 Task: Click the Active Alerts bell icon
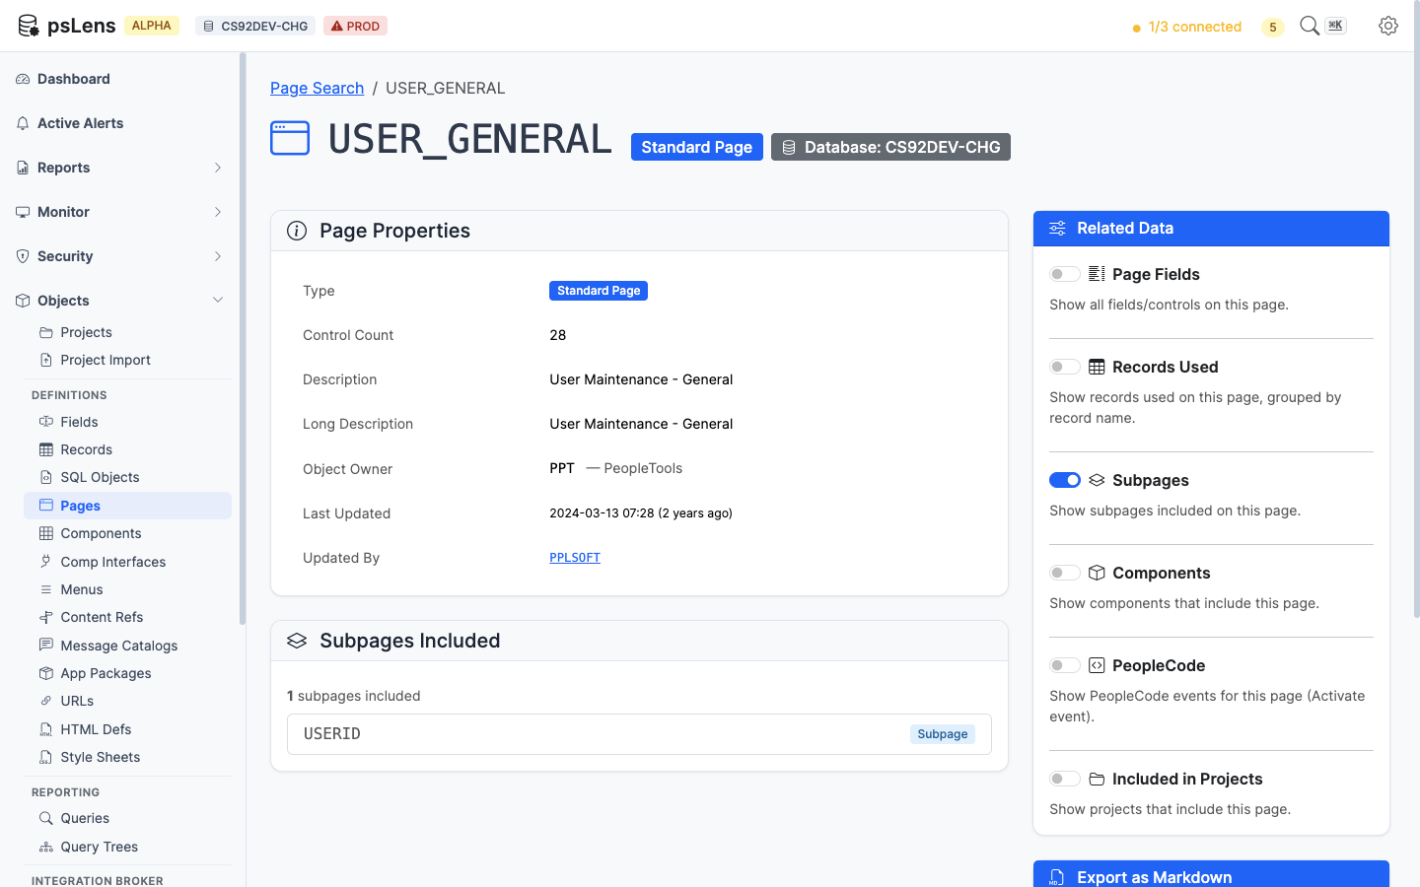pos(23,123)
